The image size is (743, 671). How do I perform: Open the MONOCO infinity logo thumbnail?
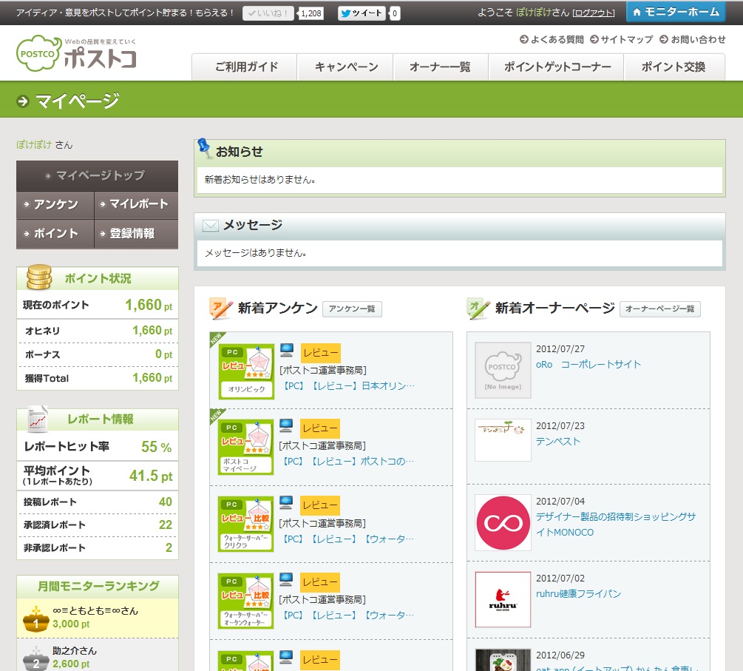pos(503,522)
